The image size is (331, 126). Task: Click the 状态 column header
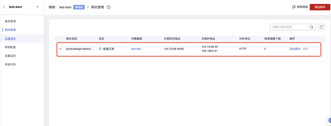pos(101,39)
